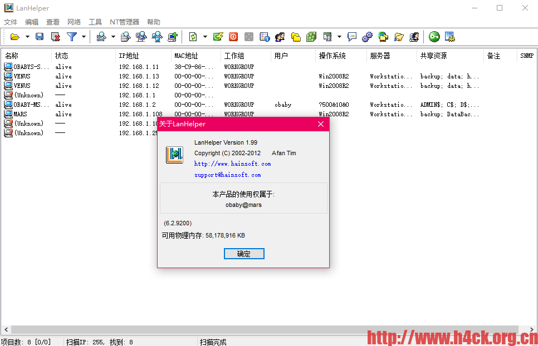Open the 工具 menu
Image resolution: width=538 pixels, height=346 pixels.
point(95,22)
